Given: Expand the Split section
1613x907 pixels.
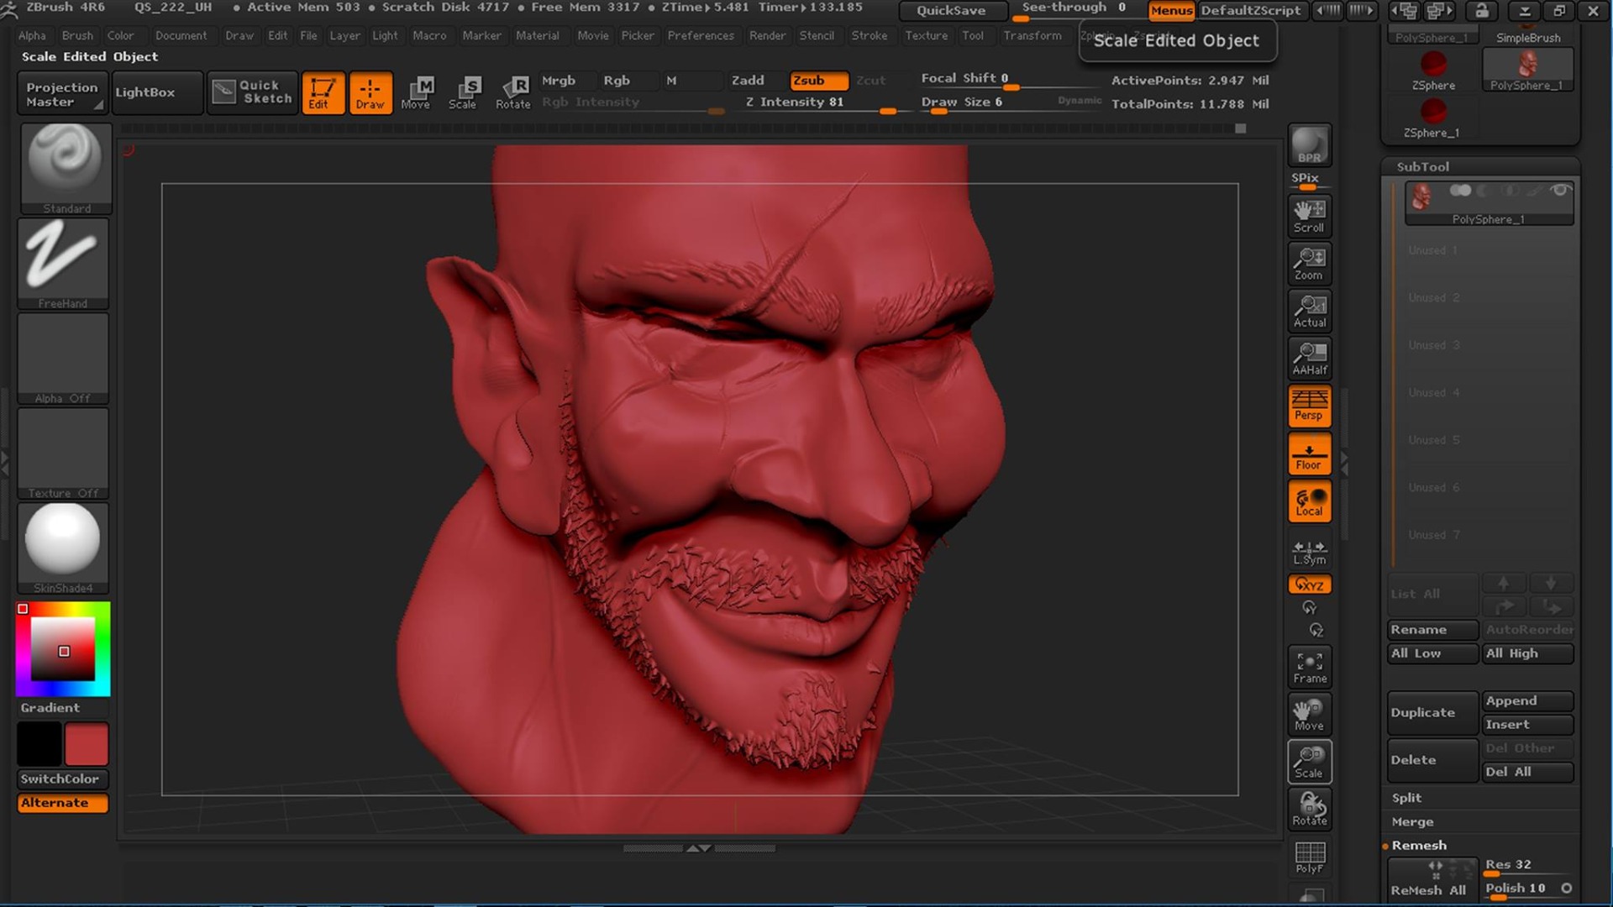Looking at the screenshot, I should click(x=1406, y=798).
